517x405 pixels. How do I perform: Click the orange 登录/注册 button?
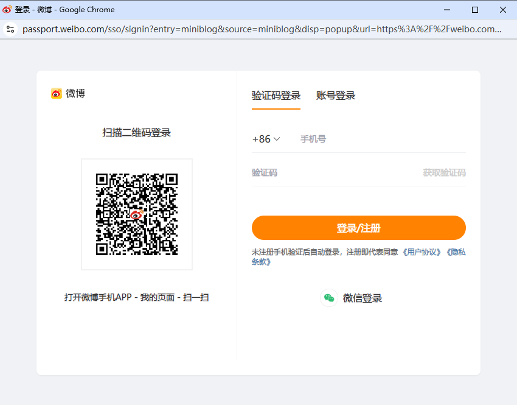tap(359, 227)
